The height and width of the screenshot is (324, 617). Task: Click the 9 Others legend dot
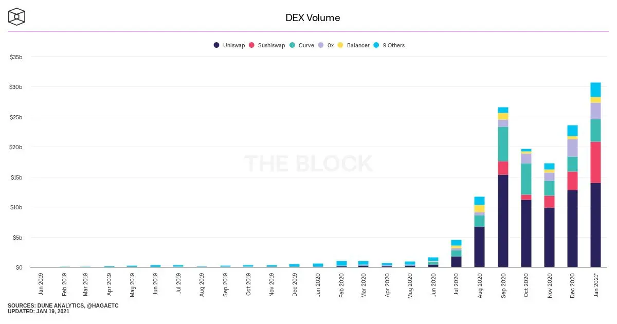[x=376, y=45]
